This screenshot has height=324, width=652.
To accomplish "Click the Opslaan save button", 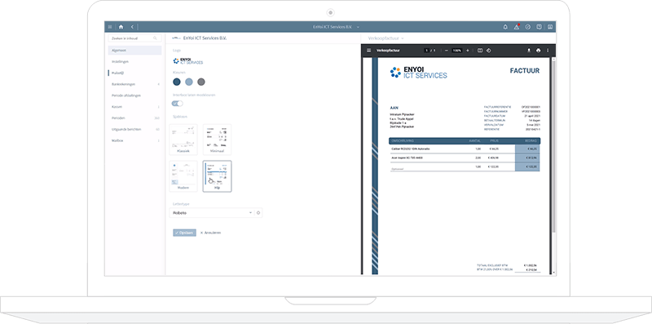I will pos(184,233).
